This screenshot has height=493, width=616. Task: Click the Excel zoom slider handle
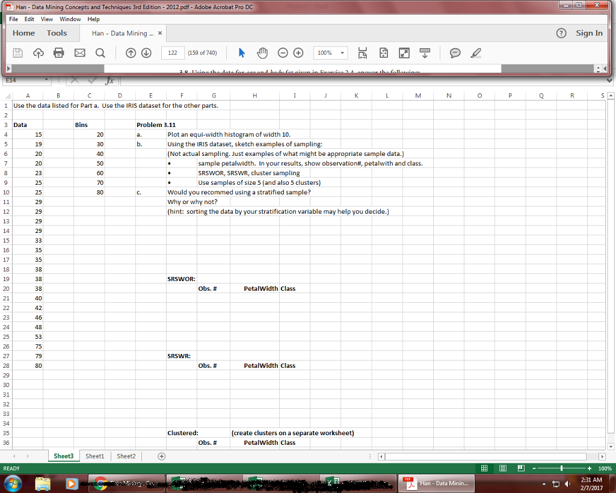[x=562, y=468]
